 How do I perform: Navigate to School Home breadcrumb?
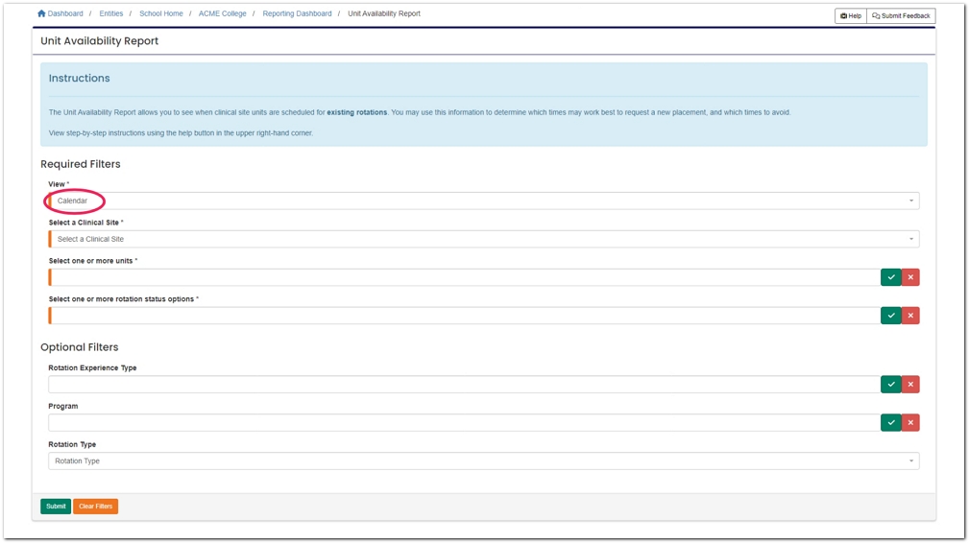pos(161,13)
